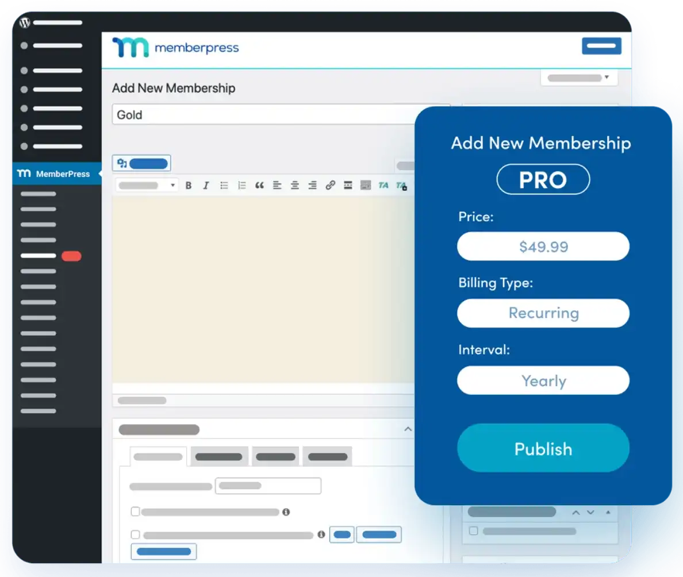Collapse the membership options panel chevron

click(408, 429)
